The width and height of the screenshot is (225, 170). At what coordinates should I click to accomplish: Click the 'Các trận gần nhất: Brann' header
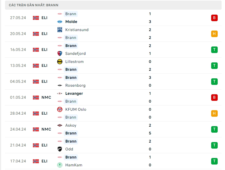click(34, 5)
